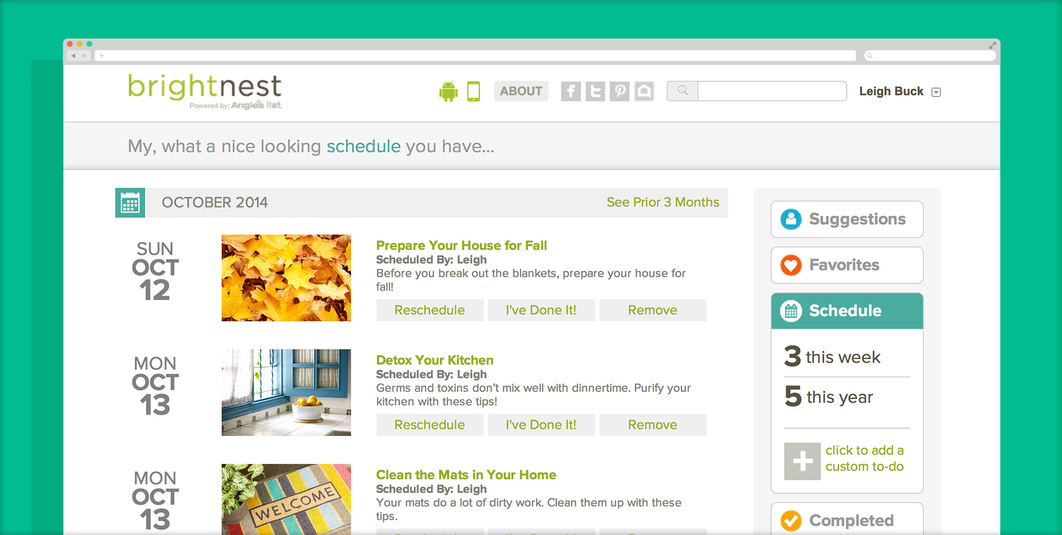
Task: Focus the site search input field
Action: coord(772,91)
